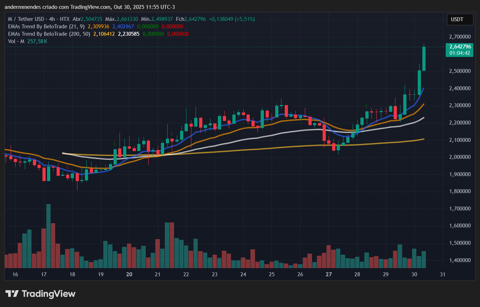The height and width of the screenshot is (307, 480).
Task: Click the TradingView logo at bottom left
Action: coord(40,294)
